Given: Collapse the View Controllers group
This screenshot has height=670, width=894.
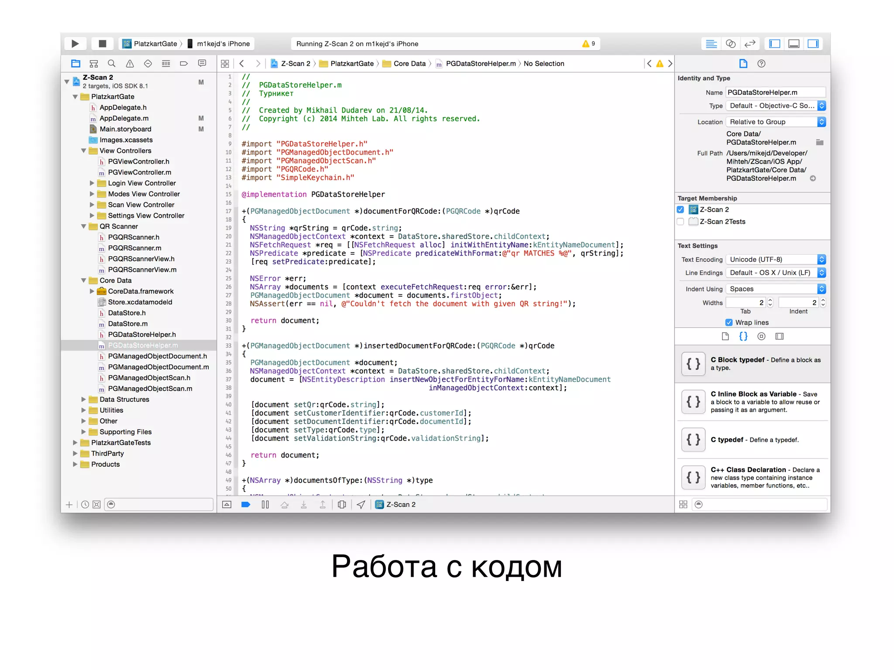Looking at the screenshot, I should [83, 151].
